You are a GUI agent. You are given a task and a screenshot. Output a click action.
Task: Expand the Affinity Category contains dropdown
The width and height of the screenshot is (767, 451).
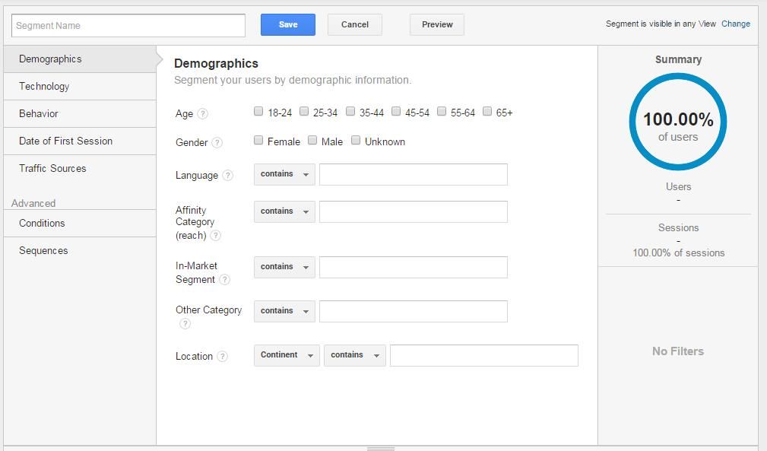coord(284,211)
